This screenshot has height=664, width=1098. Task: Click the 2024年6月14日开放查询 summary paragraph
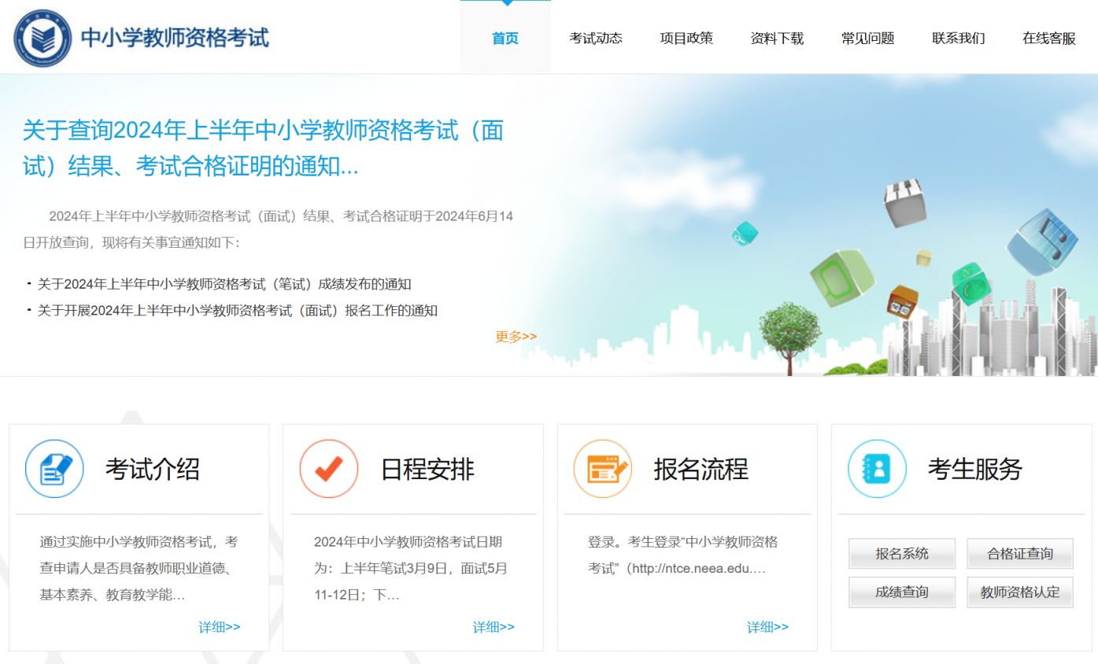pos(268,229)
